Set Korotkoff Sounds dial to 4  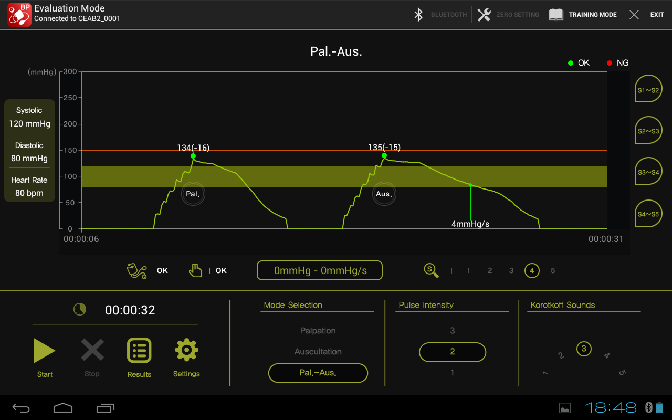coord(607,356)
